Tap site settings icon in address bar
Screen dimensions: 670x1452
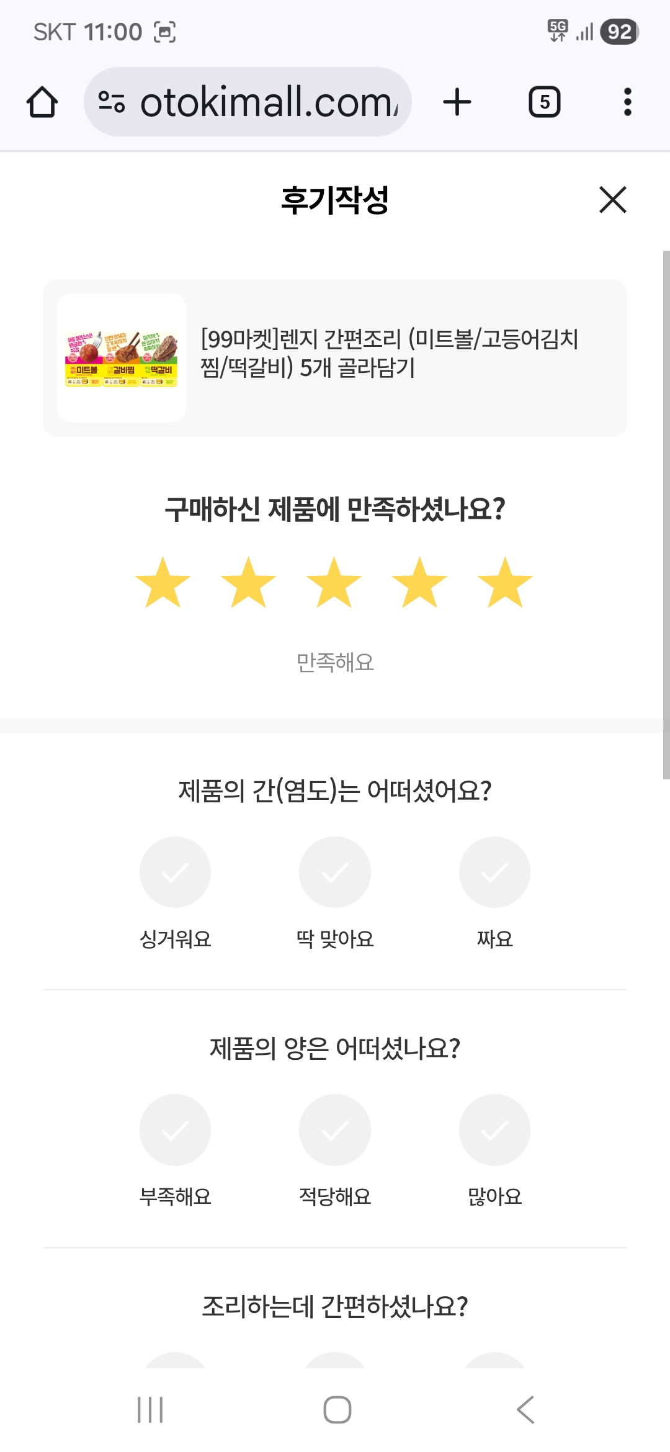coord(112,102)
